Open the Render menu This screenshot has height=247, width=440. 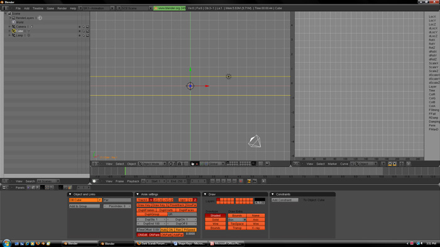click(x=62, y=8)
